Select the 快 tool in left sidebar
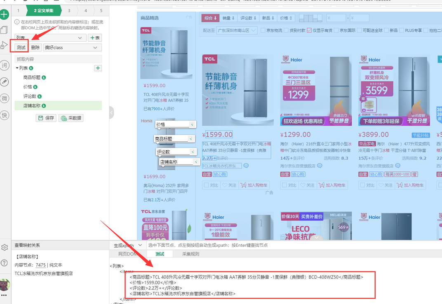The width and height of the screenshot is (442, 304). tap(4, 115)
